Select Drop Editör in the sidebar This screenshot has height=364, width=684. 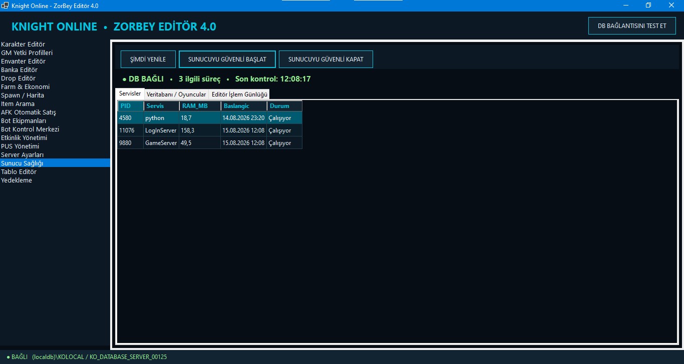click(55, 78)
